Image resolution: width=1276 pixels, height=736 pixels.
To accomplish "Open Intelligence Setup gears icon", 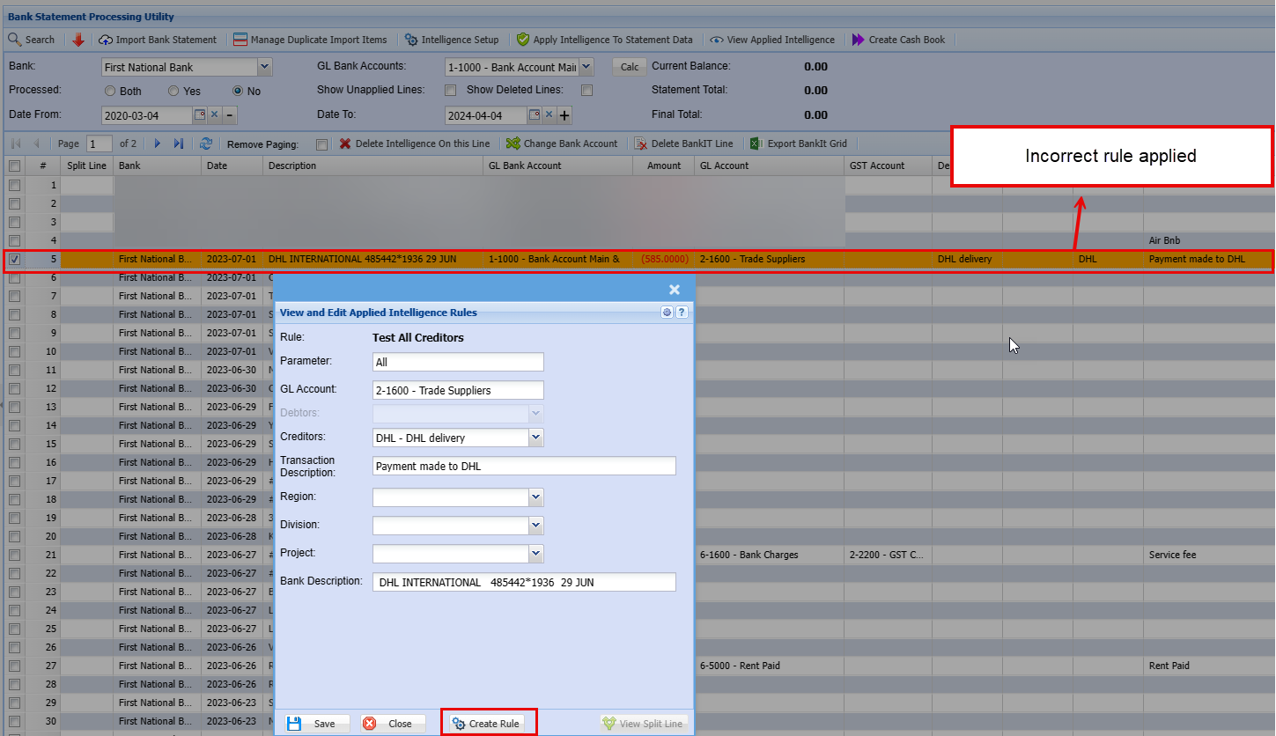I will (x=411, y=40).
